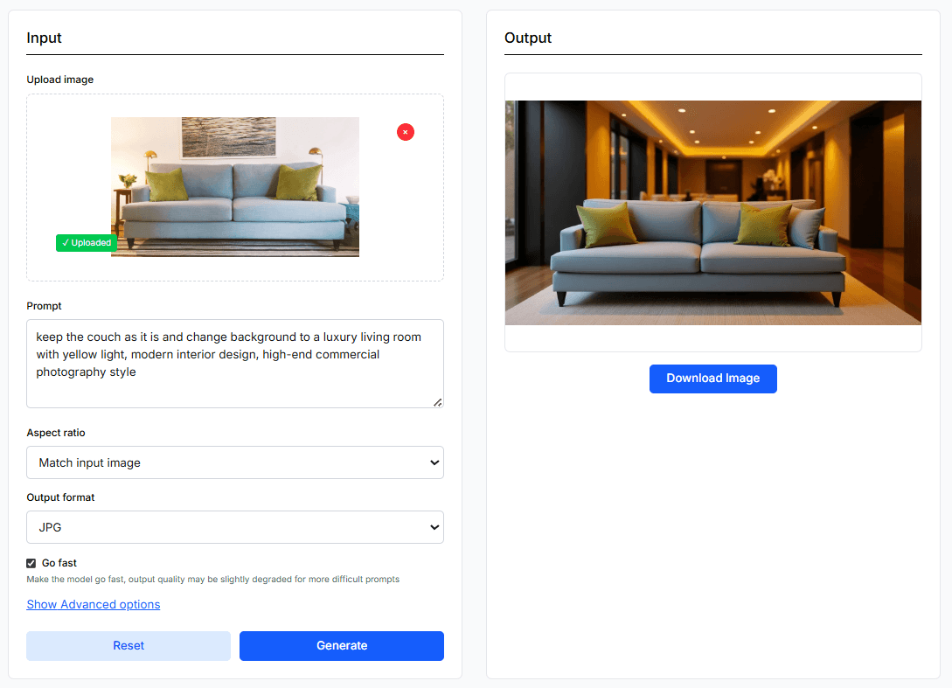Viewport: 952px width, 688px height.
Task: Click the chevron arrow of Output format select
Action: 434,527
